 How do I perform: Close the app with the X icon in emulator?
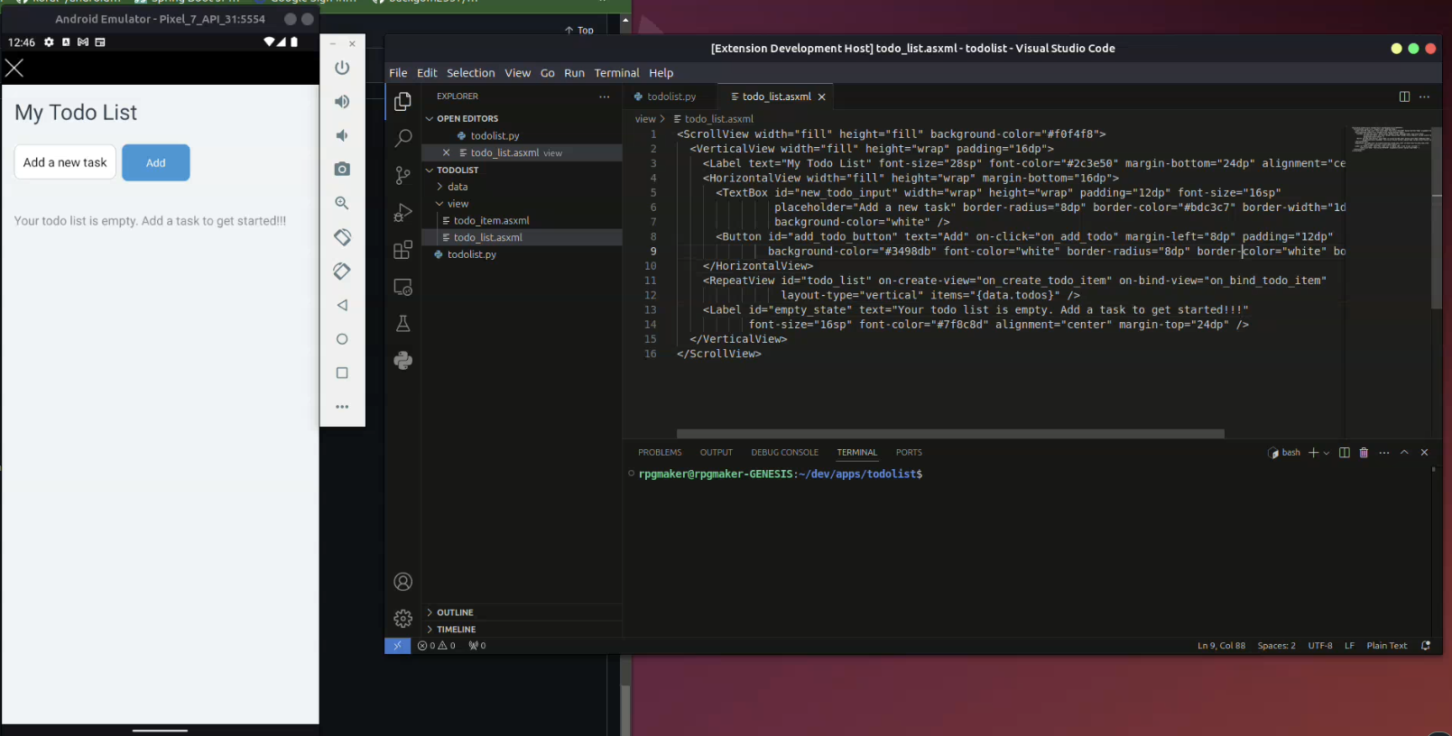(x=14, y=68)
